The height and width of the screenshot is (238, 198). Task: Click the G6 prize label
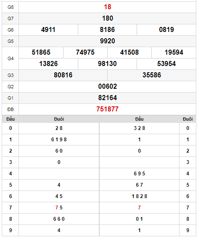tap(11, 30)
